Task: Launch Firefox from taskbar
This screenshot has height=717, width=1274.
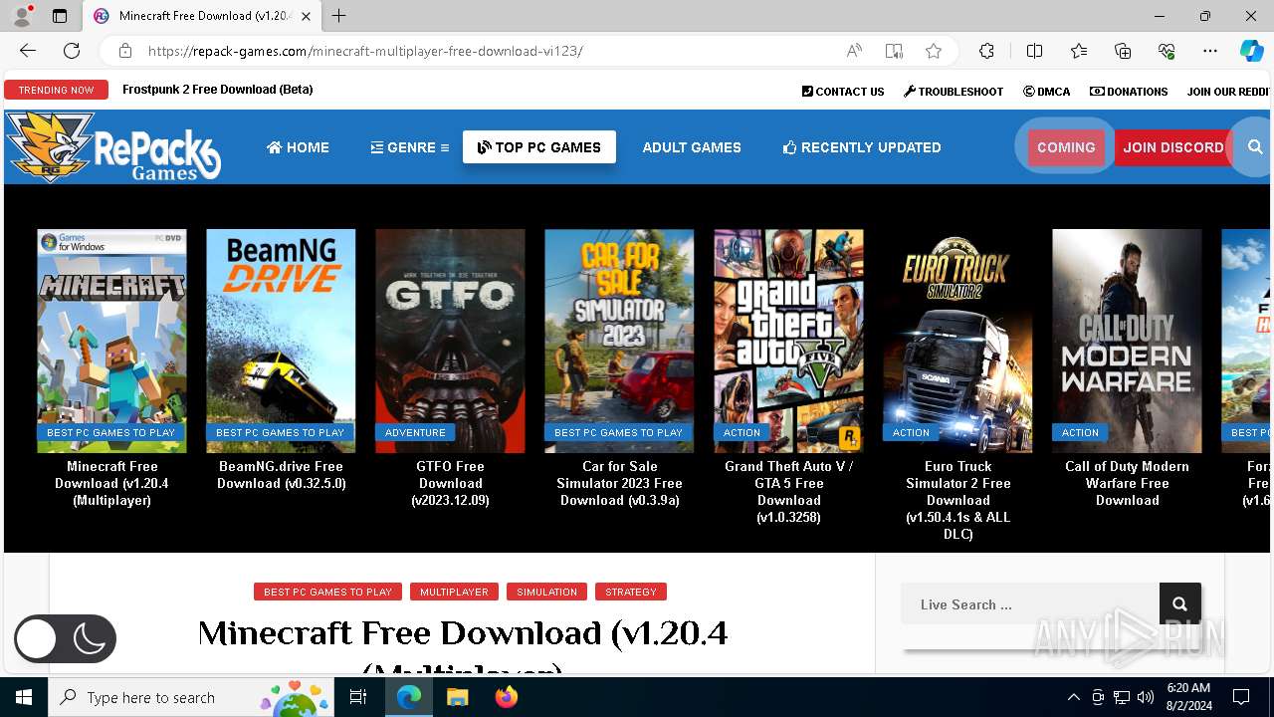Action: pos(506,697)
